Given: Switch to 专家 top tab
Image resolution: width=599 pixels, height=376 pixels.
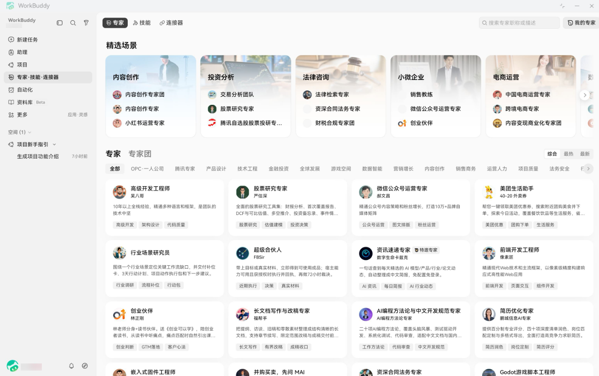Looking at the screenshot, I should (x=115, y=23).
